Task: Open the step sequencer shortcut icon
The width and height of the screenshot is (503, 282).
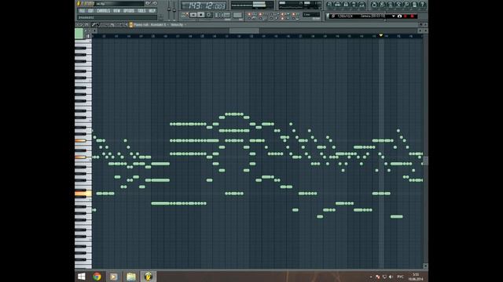Action: tap(338, 5)
